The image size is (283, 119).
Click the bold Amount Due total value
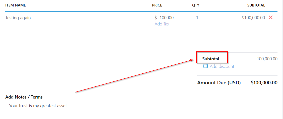click(x=264, y=83)
